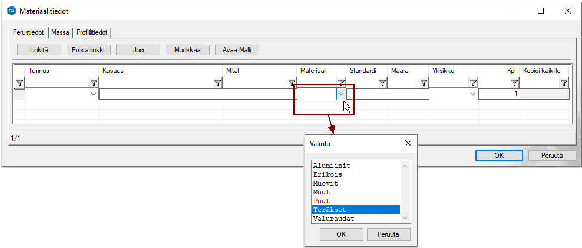Click the Avaa Malli button
582x248 pixels.
[237, 50]
